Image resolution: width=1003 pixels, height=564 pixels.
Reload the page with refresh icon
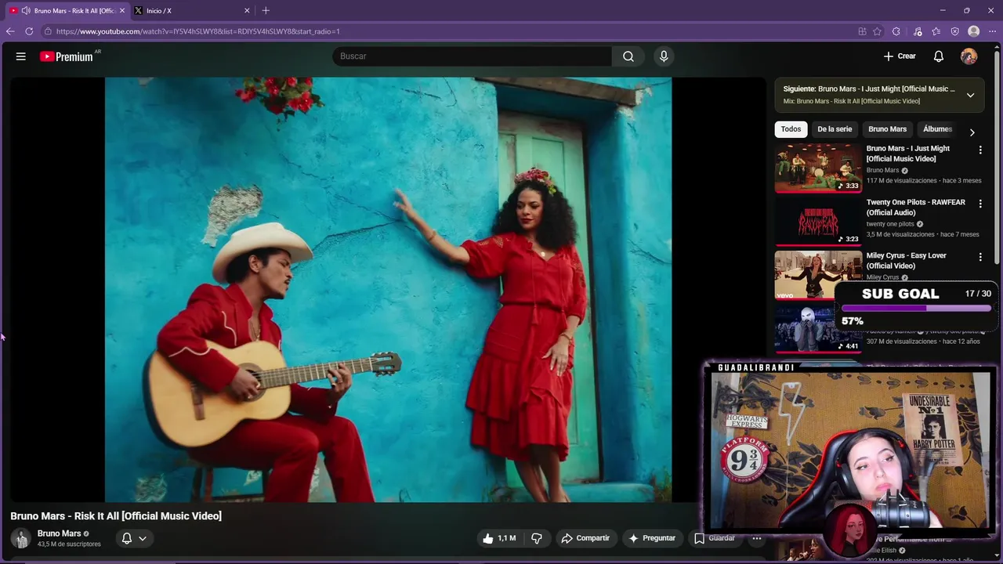(29, 31)
